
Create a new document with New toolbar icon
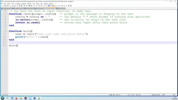pos(2,6)
